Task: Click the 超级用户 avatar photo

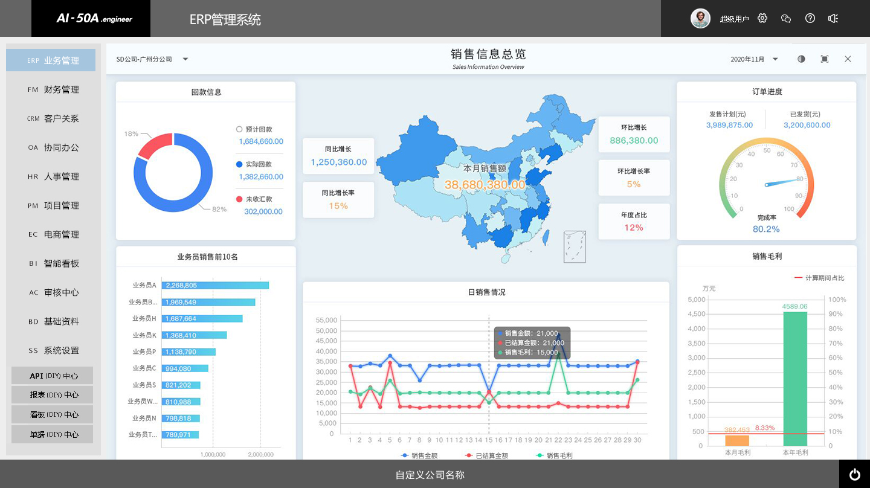Action: click(x=700, y=18)
